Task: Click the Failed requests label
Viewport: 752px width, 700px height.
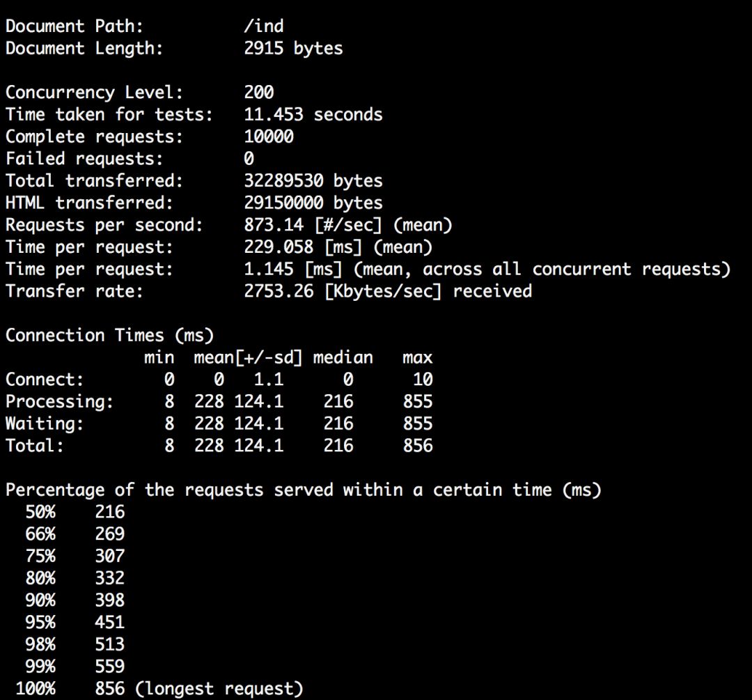Action: point(84,159)
